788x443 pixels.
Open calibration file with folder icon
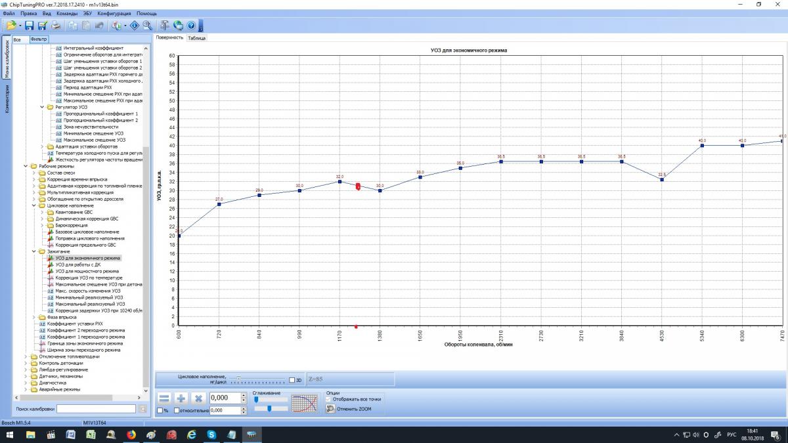tap(11, 26)
